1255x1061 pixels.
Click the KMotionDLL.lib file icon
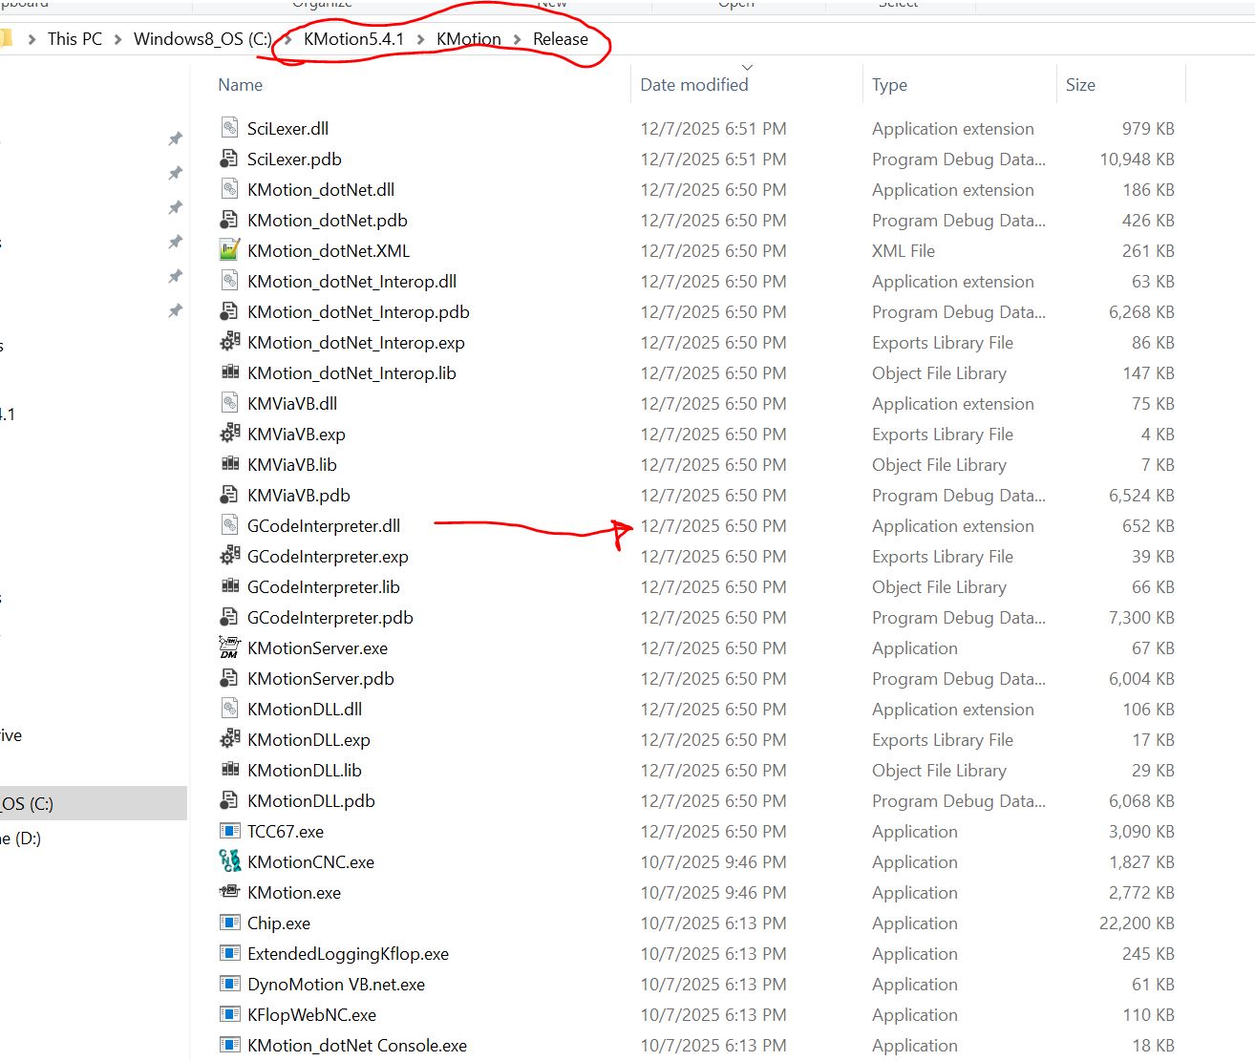coord(229,770)
